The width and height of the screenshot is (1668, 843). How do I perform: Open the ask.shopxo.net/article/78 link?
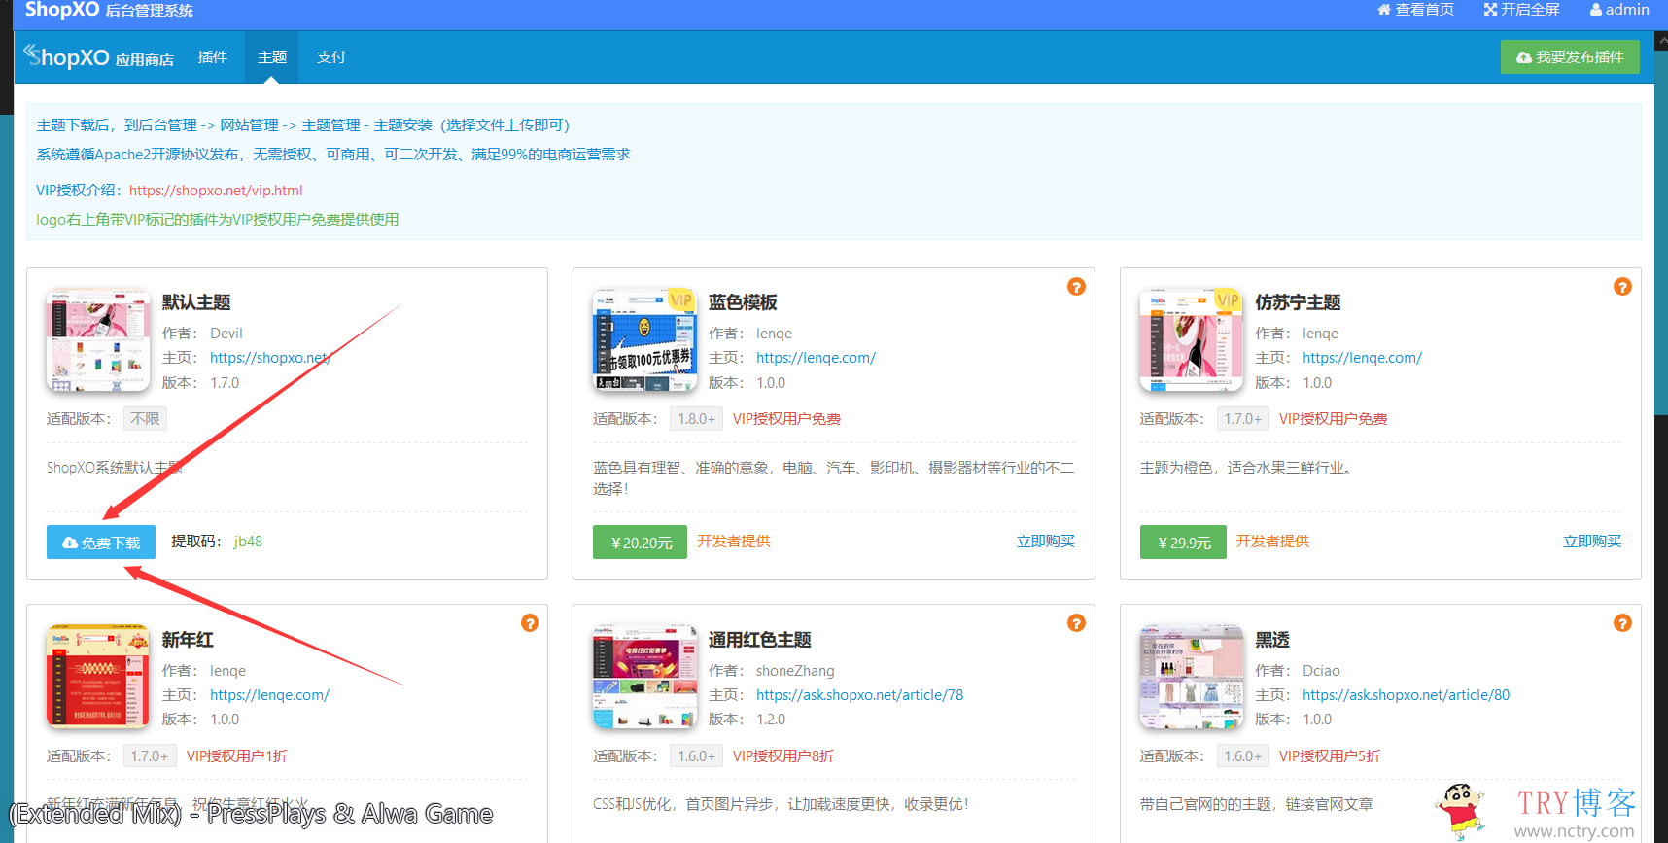859,695
